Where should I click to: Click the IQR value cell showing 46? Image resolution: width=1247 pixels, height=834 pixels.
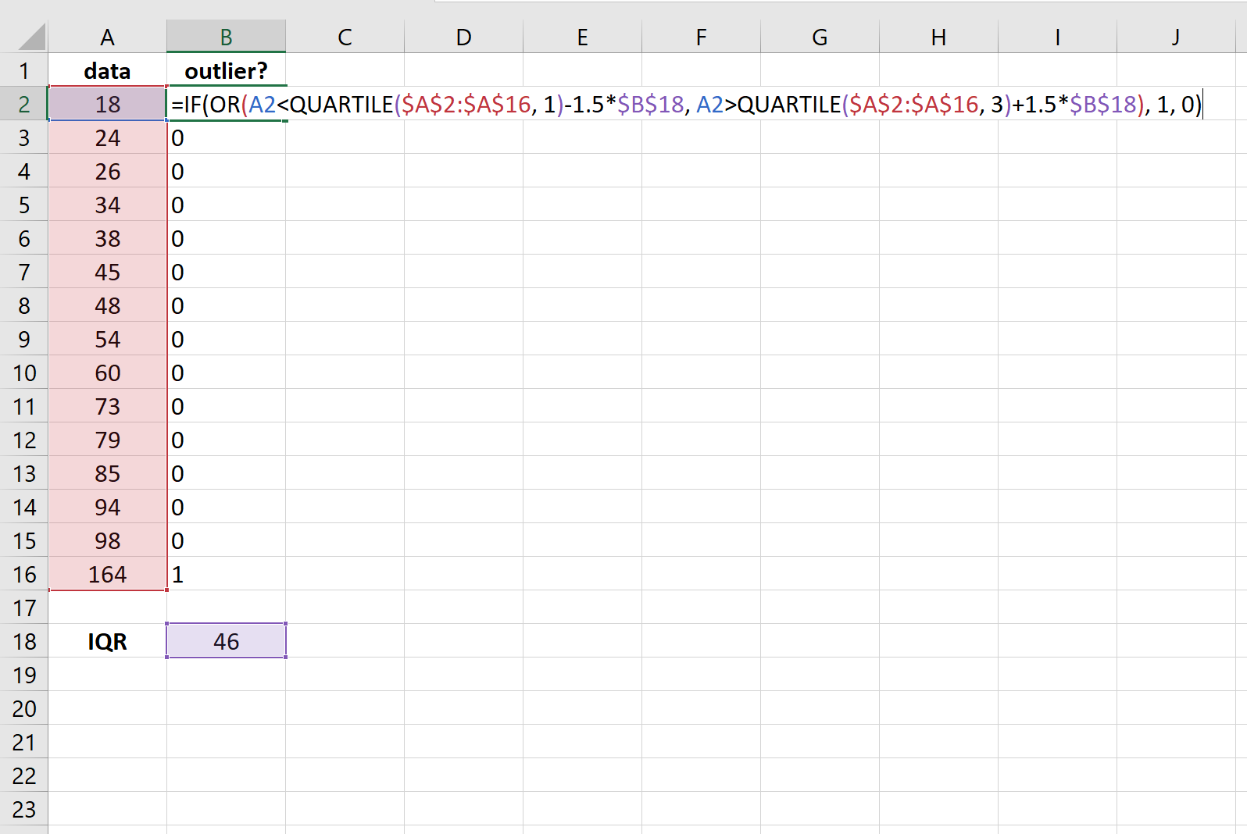coord(226,642)
